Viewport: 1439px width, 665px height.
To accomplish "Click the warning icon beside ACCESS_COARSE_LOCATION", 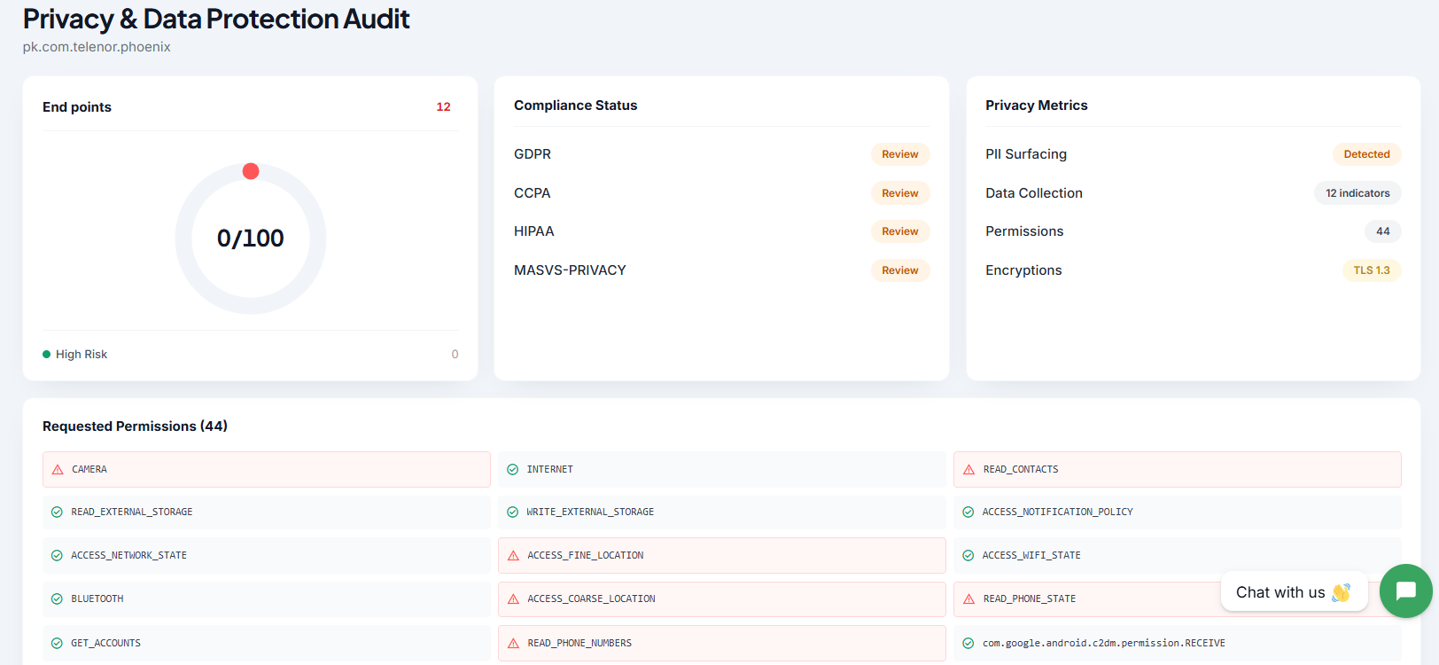I will pyautogui.click(x=513, y=599).
